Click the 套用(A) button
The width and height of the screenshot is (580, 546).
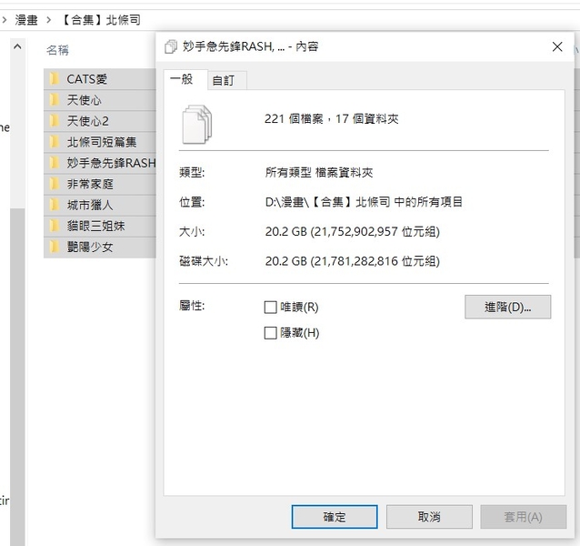(x=524, y=517)
